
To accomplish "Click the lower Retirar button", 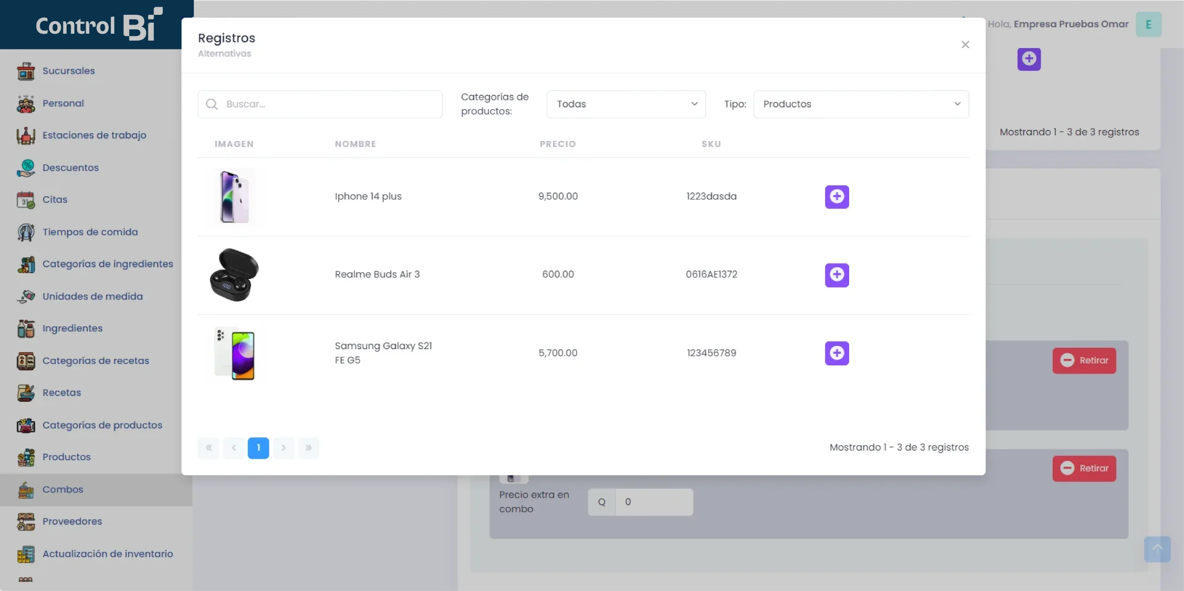I will [1084, 468].
